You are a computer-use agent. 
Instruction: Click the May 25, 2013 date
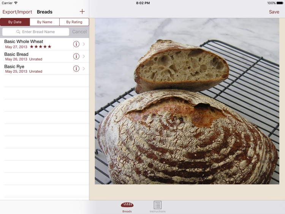tap(16, 71)
